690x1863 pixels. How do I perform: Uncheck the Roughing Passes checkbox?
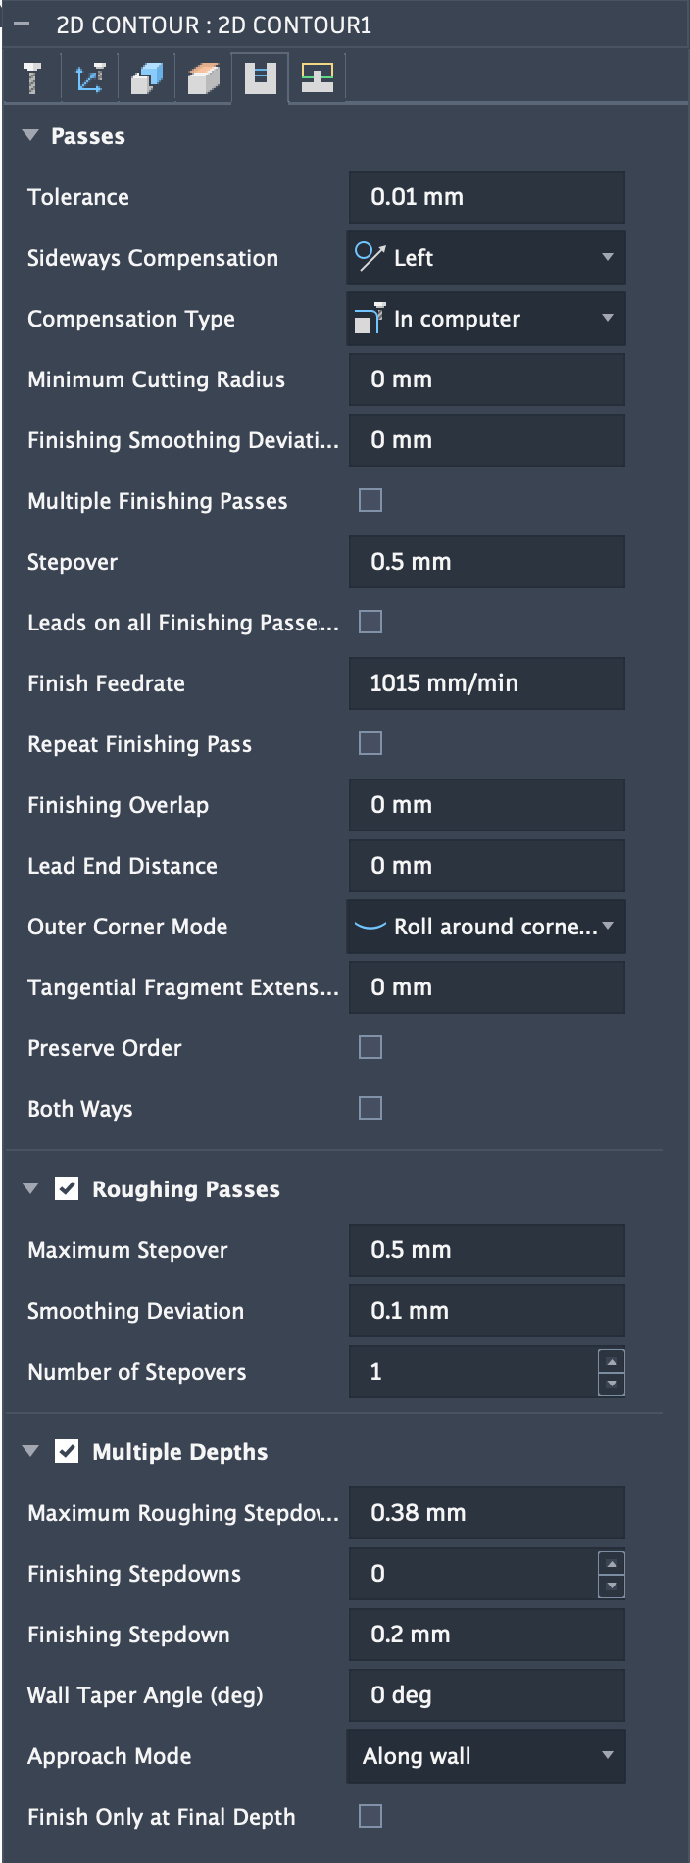(x=67, y=1189)
